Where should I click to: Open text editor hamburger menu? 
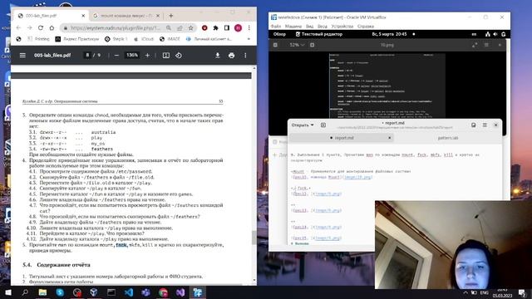pyautogui.click(x=485, y=125)
